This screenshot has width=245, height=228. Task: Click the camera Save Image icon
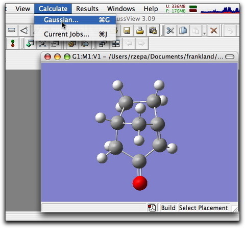(x=153, y=31)
